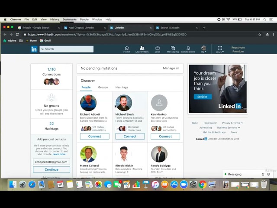This screenshot has width=277, height=208.
Task: Click Learn more about contacts
Action: coord(59,154)
